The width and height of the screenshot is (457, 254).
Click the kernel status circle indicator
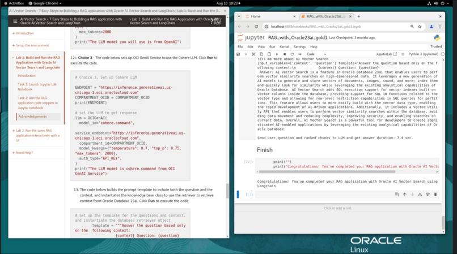[x=442, y=54]
